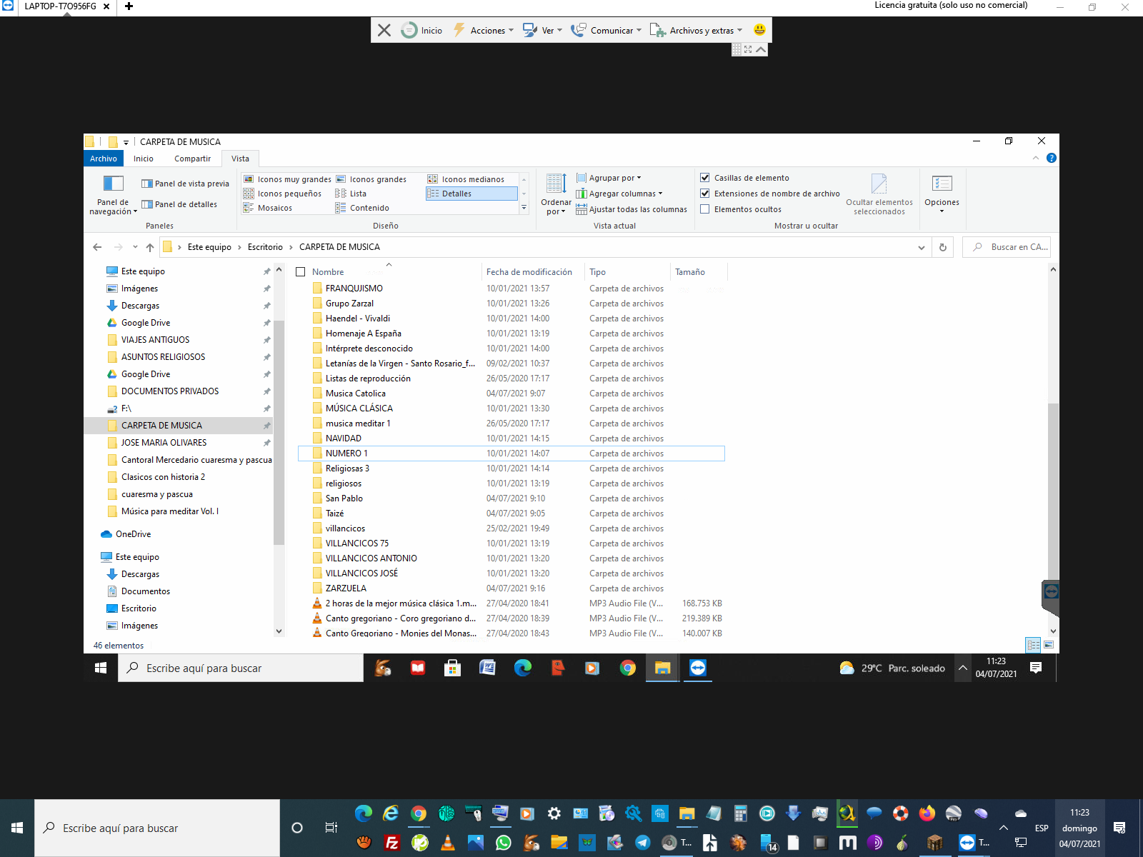Image resolution: width=1143 pixels, height=857 pixels.
Task: Switch to the Compartir ribbon tab
Action: 192,159
